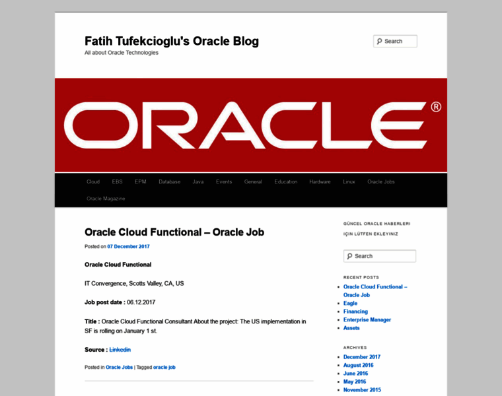Screen dimensions: 502x396
Task: Open the May 2016 archive
Action: point(355,381)
